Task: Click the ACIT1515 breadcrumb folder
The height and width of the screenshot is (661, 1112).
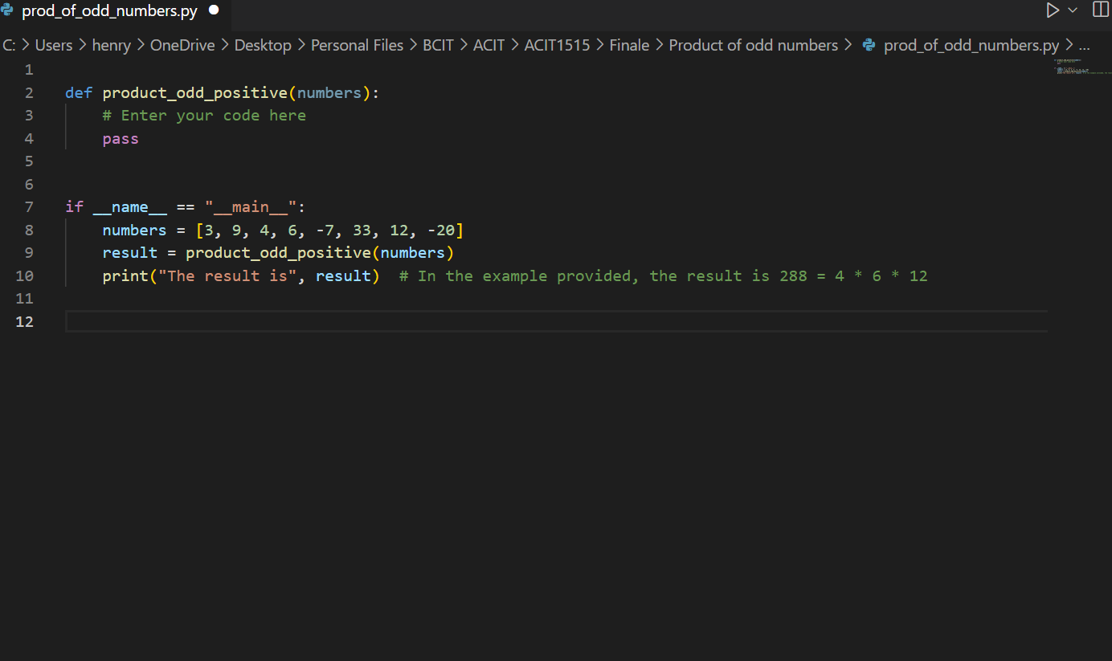Action: pos(557,45)
